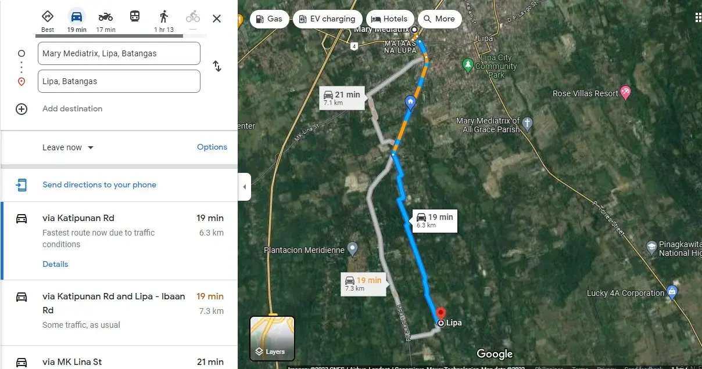Screen dimensions: 702x369
Task: Select the 19 min 6.3 km route label
Action: pyautogui.click(x=435, y=220)
